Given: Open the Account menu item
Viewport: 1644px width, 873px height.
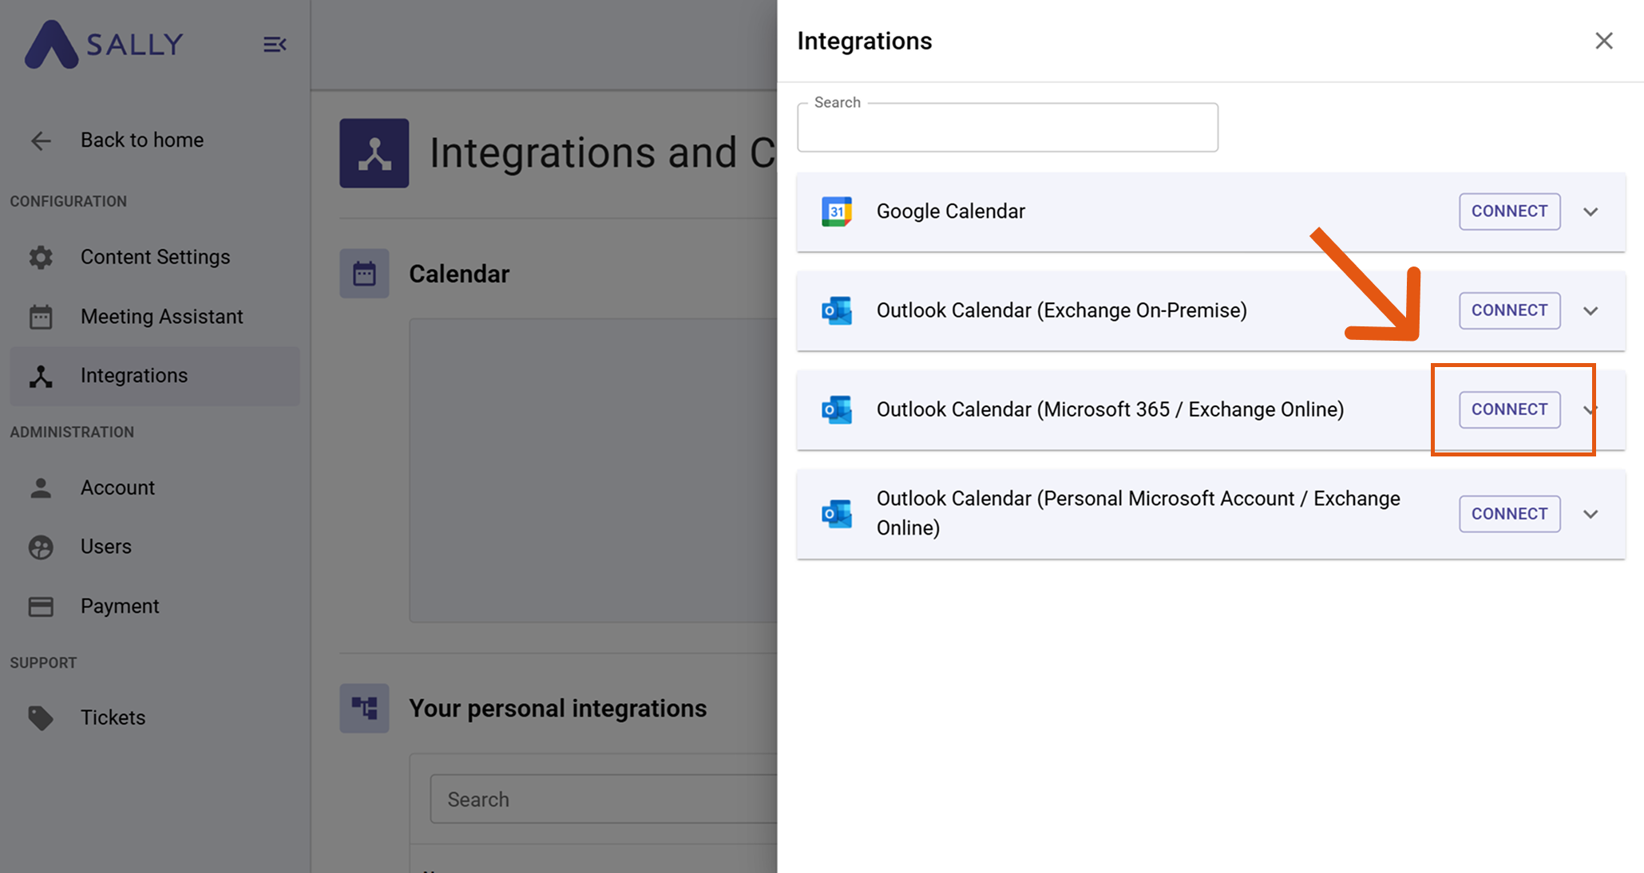Looking at the screenshot, I should 117,488.
